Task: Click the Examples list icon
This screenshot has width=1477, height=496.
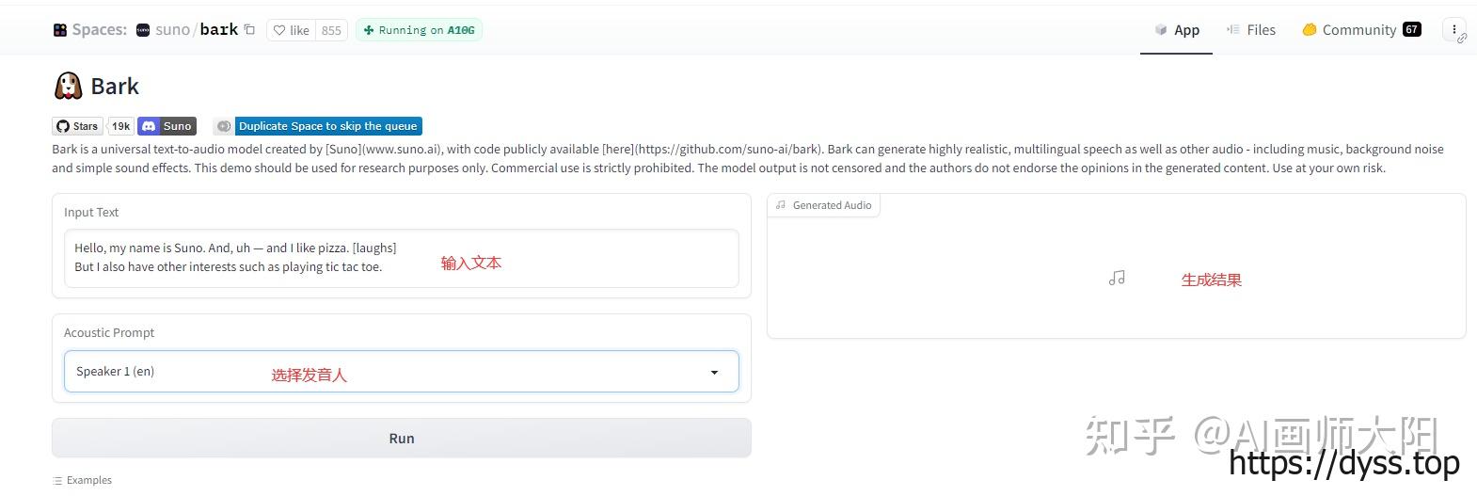Action: pyautogui.click(x=58, y=481)
